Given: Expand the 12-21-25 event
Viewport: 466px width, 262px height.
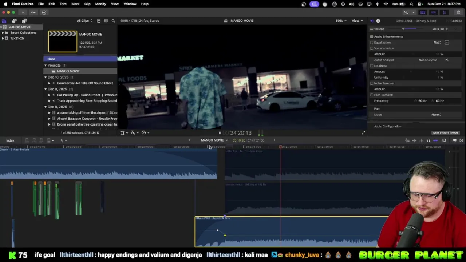Looking at the screenshot, I should point(3,38).
